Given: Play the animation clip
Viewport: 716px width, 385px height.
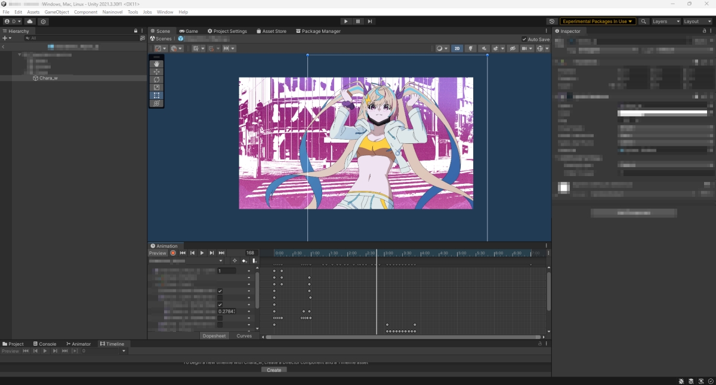Looking at the screenshot, I should click(202, 253).
